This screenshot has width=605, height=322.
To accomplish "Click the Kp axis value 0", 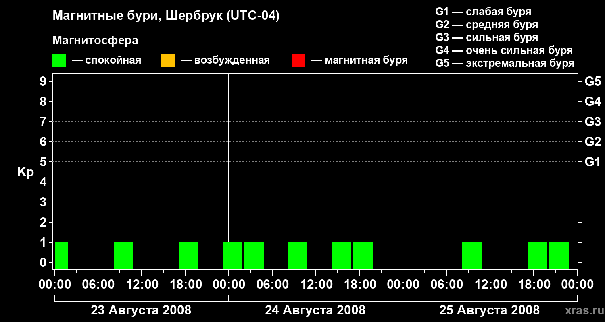I will [x=44, y=262].
